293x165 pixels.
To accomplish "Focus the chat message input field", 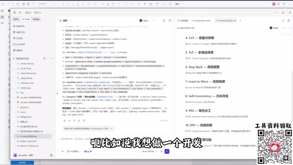I will [114, 139].
